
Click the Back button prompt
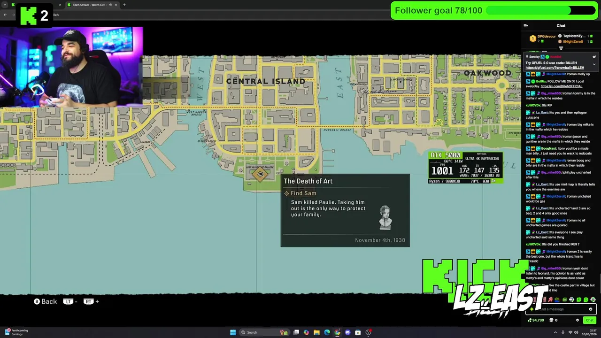[x=45, y=301]
